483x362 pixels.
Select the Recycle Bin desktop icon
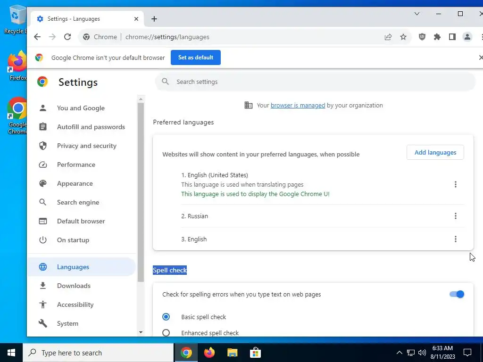[16, 20]
